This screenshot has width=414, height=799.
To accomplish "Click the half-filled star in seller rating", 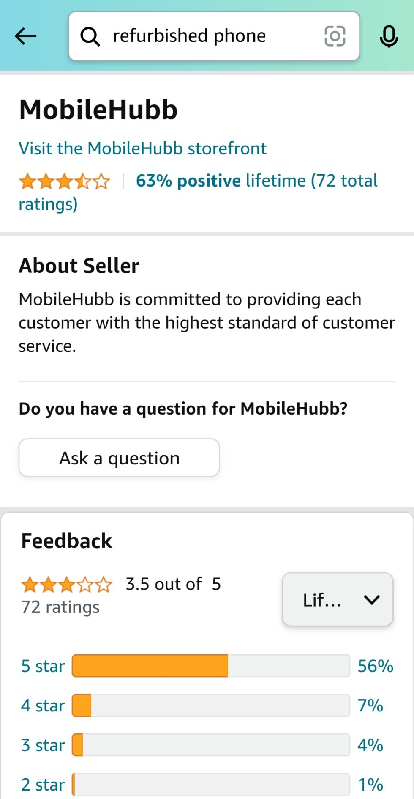I will click(x=84, y=181).
